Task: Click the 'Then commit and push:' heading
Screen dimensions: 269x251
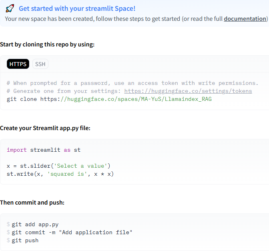Action: pos(32,203)
